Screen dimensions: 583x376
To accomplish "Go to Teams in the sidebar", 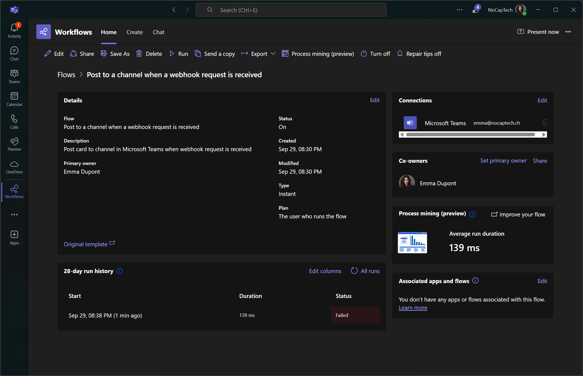I will pos(14,76).
